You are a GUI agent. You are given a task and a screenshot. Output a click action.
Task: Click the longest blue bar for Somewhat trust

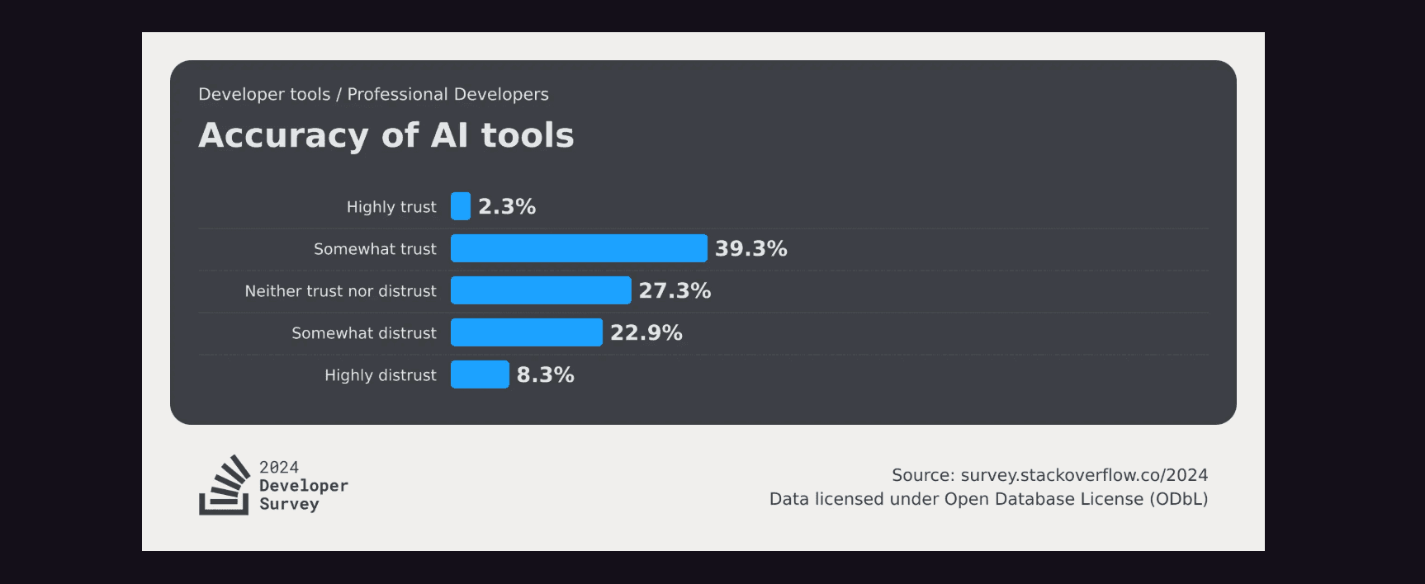coord(579,248)
